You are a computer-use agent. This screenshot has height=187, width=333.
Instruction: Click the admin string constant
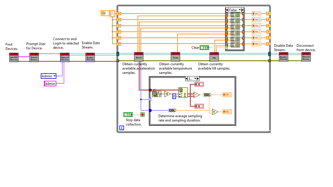[50, 83]
